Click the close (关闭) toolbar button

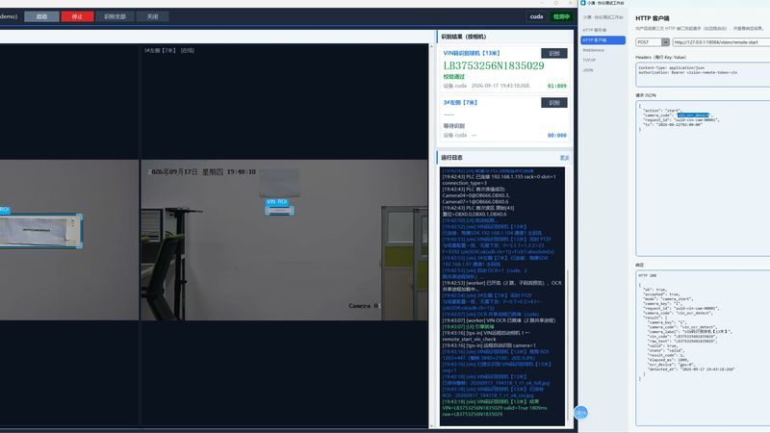153,16
